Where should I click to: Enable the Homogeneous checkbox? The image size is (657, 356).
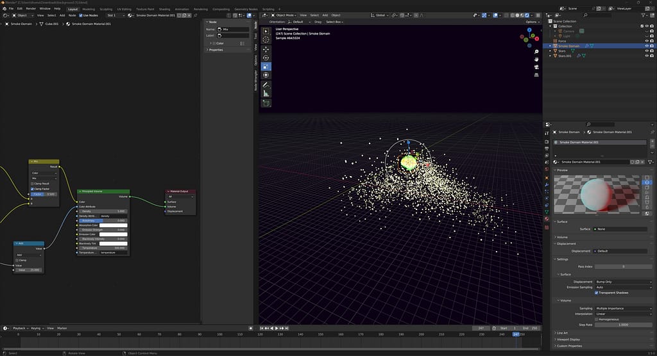click(597, 320)
